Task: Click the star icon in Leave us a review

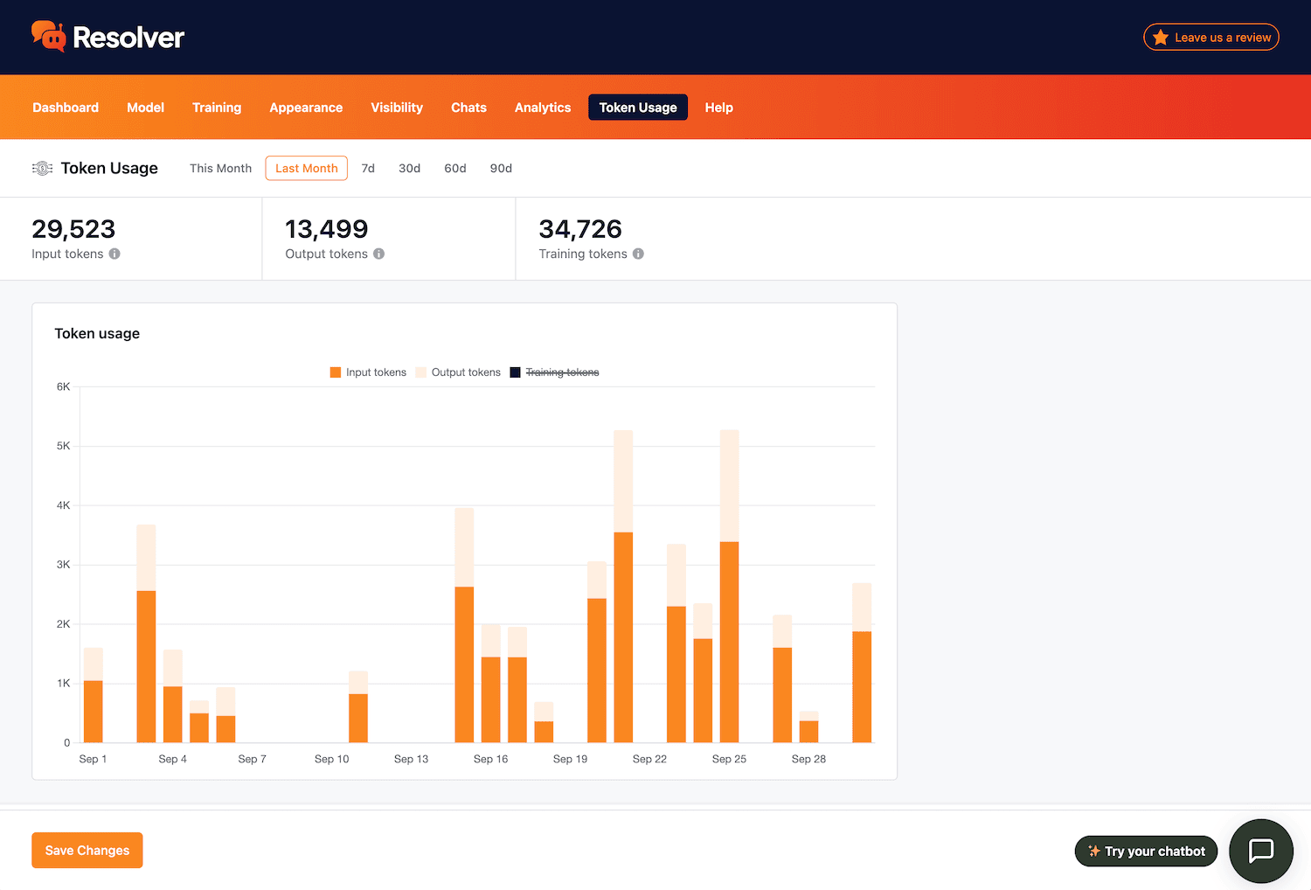Action: tap(1160, 38)
